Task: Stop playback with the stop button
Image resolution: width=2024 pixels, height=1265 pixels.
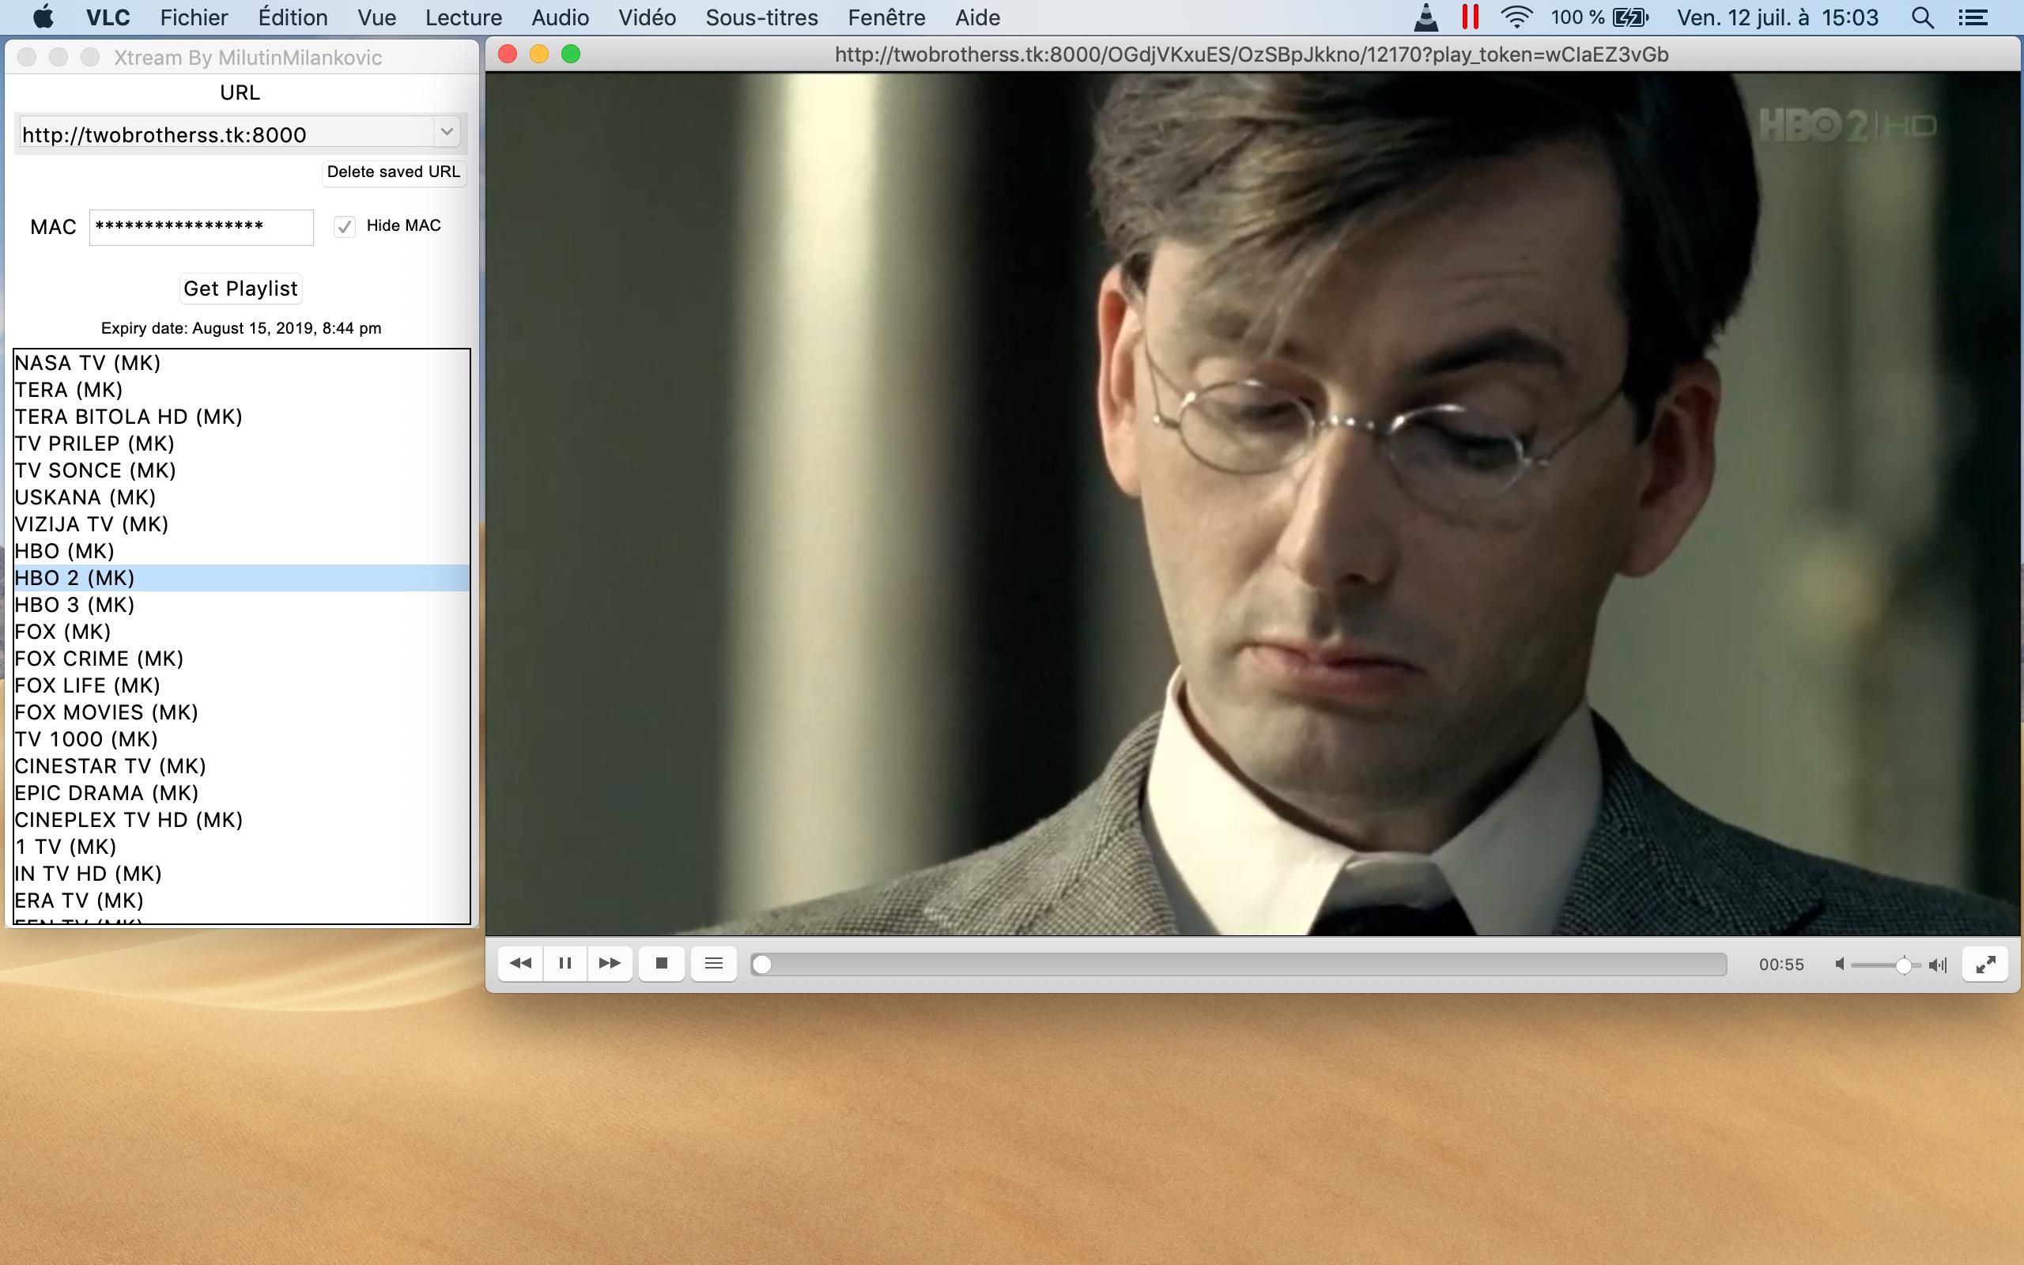Action: pyautogui.click(x=662, y=964)
